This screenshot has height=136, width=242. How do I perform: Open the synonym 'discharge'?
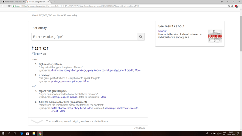coord(110,108)
